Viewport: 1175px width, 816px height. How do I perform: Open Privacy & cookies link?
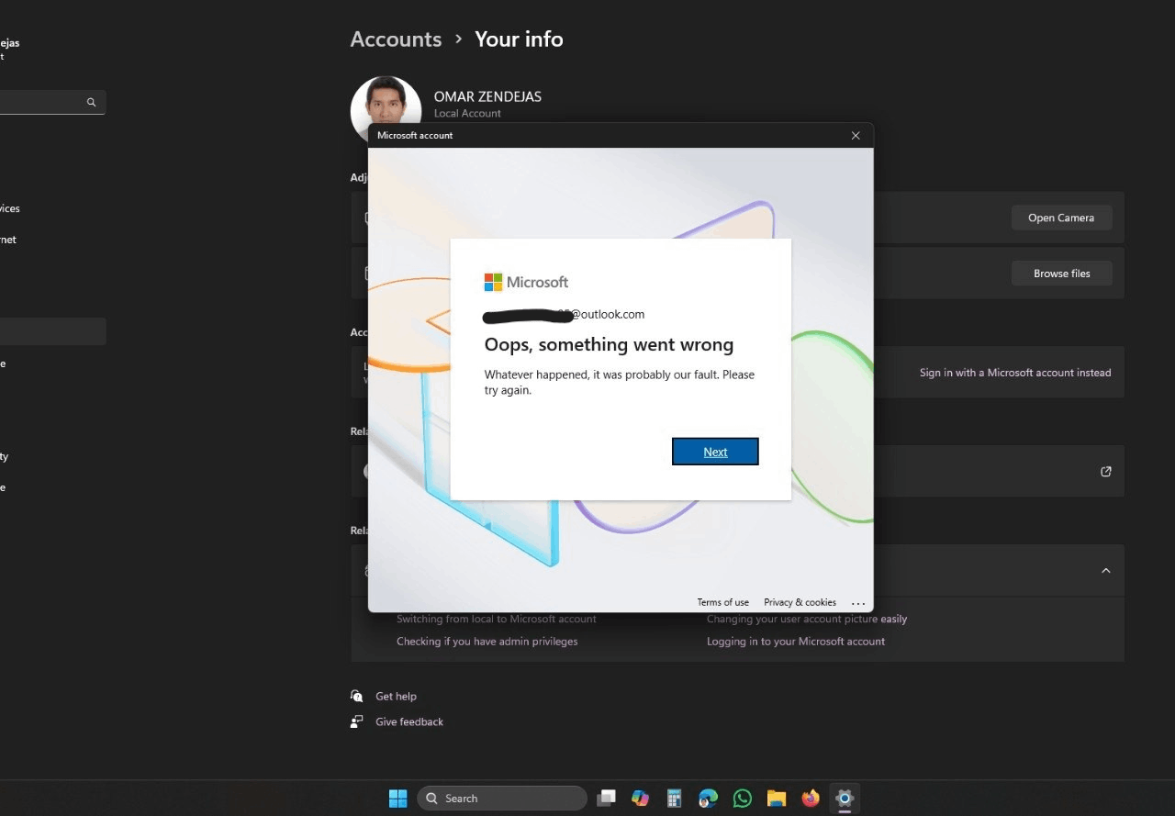click(800, 602)
